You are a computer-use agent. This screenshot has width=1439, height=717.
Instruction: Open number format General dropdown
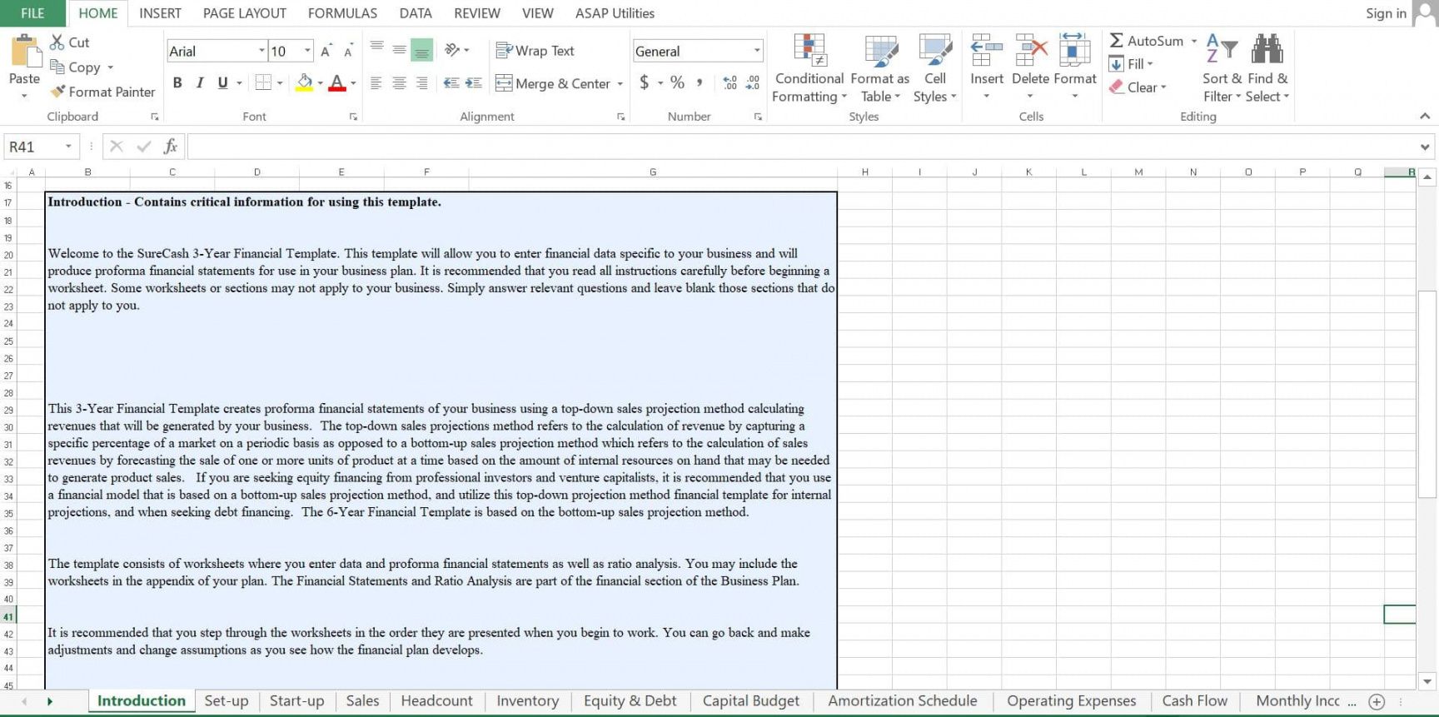(757, 51)
